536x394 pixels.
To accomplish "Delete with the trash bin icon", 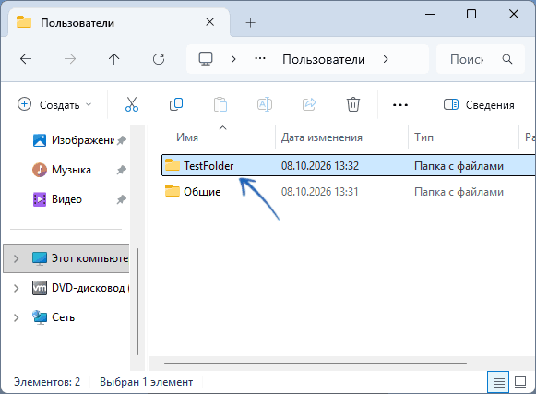I will [353, 104].
